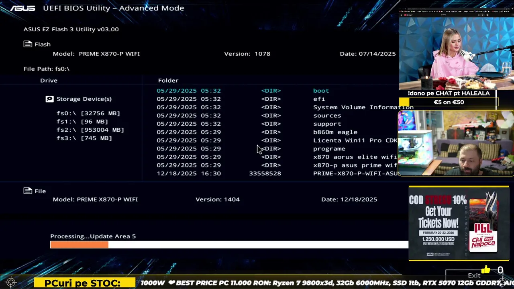Select the PRIME-X870-P-WIFI-ASUS BIOS file

click(356, 173)
